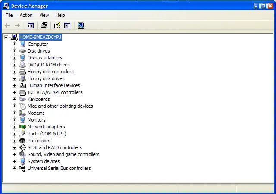Viewport: 276px width, 194px height.
Task: Select the Monitors label
Action: [36, 120]
